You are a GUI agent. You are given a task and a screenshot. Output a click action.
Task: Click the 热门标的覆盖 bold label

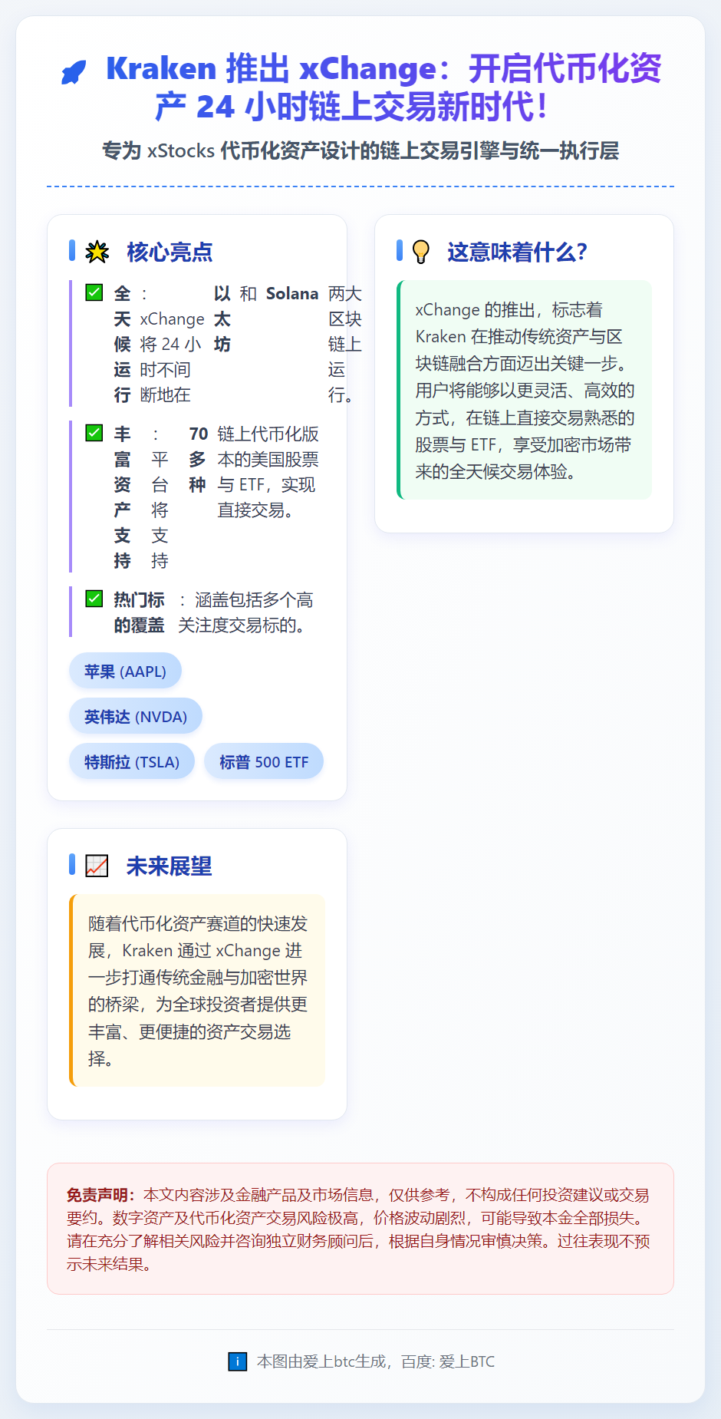pos(139,612)
